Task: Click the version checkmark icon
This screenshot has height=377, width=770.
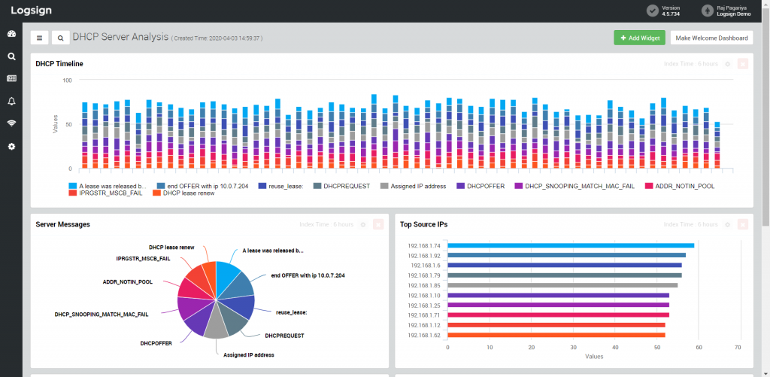Action: point(652,11)
